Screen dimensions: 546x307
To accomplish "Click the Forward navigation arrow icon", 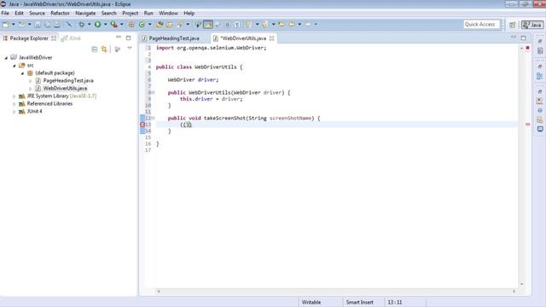I will click(308, 25).
